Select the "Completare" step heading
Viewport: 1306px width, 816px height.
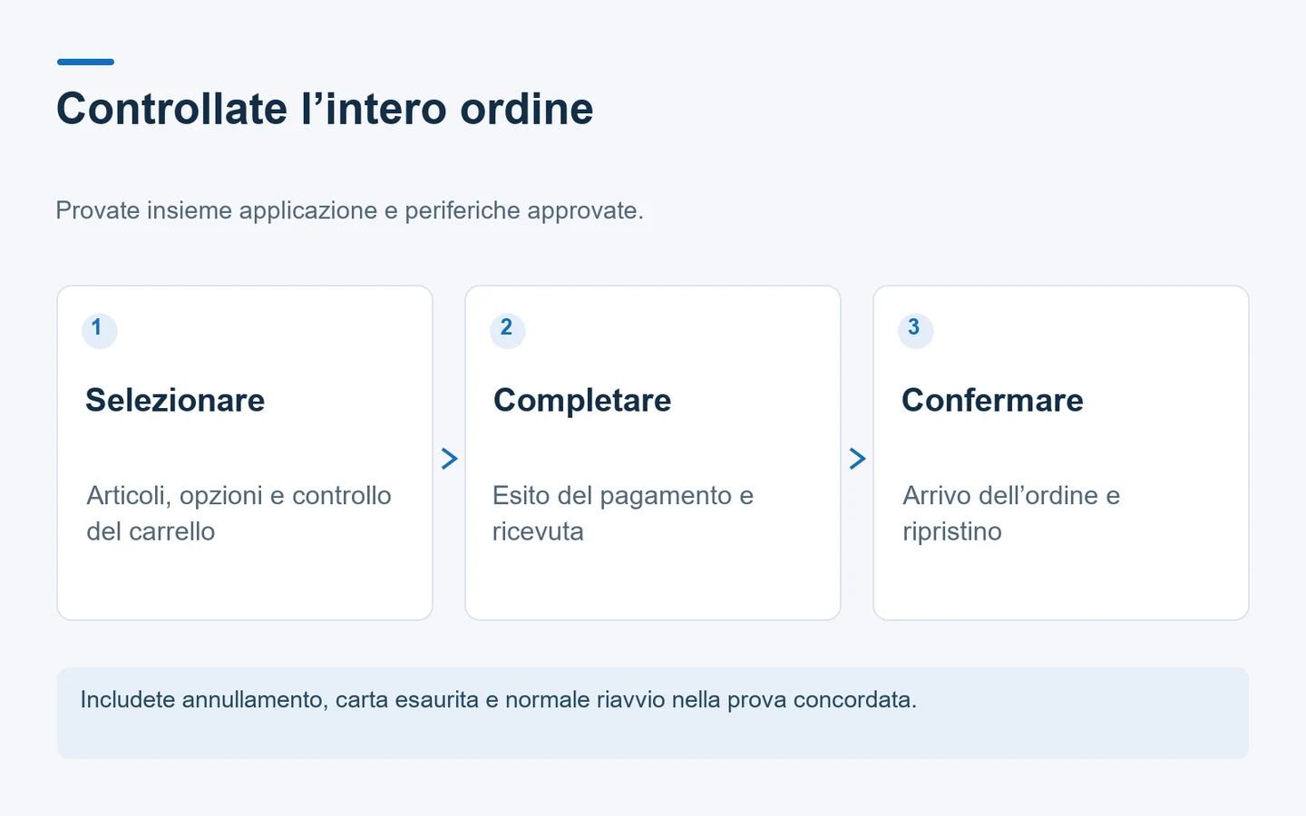coord(582,400)
